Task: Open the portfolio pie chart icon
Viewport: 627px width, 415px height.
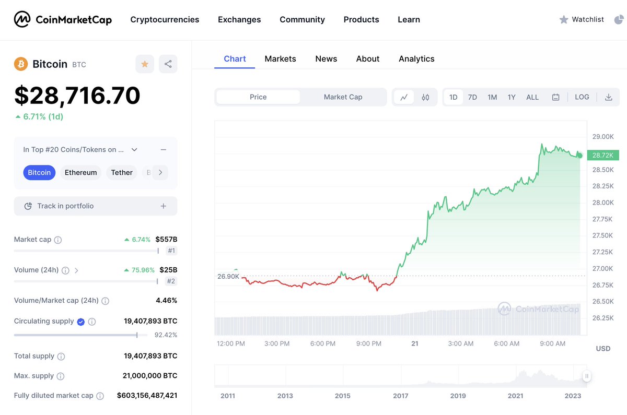Action: pyautogui.click(x=619, y=19)
